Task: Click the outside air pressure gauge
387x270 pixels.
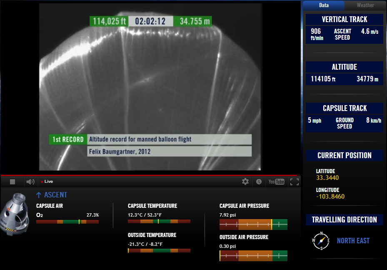Action: tap(253, 256)
